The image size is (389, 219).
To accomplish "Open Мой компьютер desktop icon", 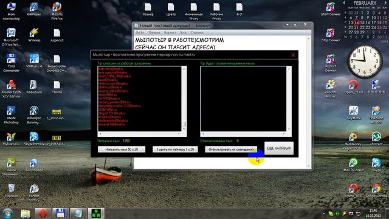I will tap(11, 11).
